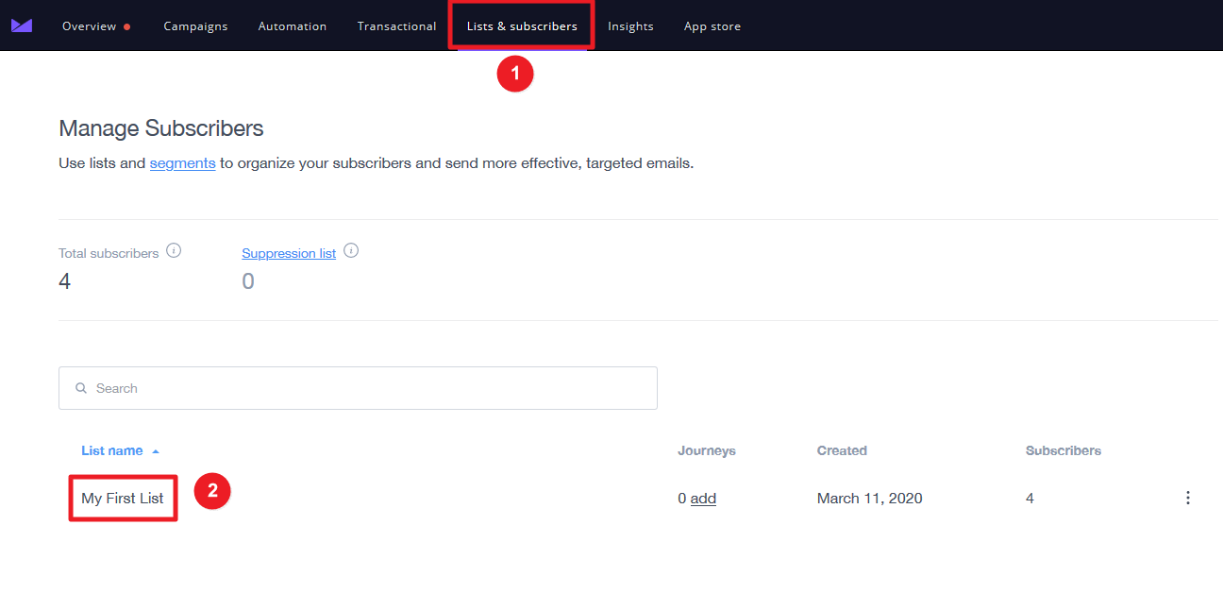Select the Lists & subscribers tab
Viewport: 1223px width, 610px height.
(x=522, y=25)
